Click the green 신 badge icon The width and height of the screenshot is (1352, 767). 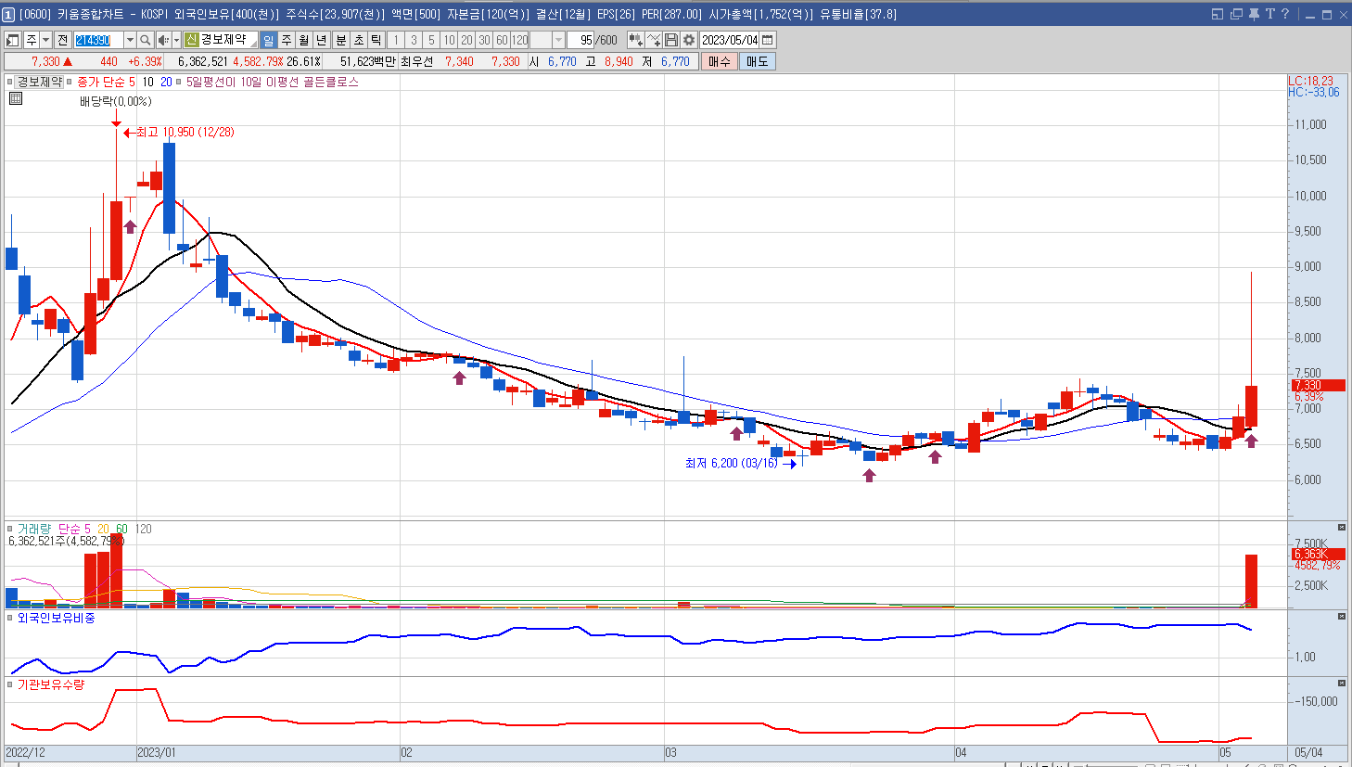(x=191, y=40)
